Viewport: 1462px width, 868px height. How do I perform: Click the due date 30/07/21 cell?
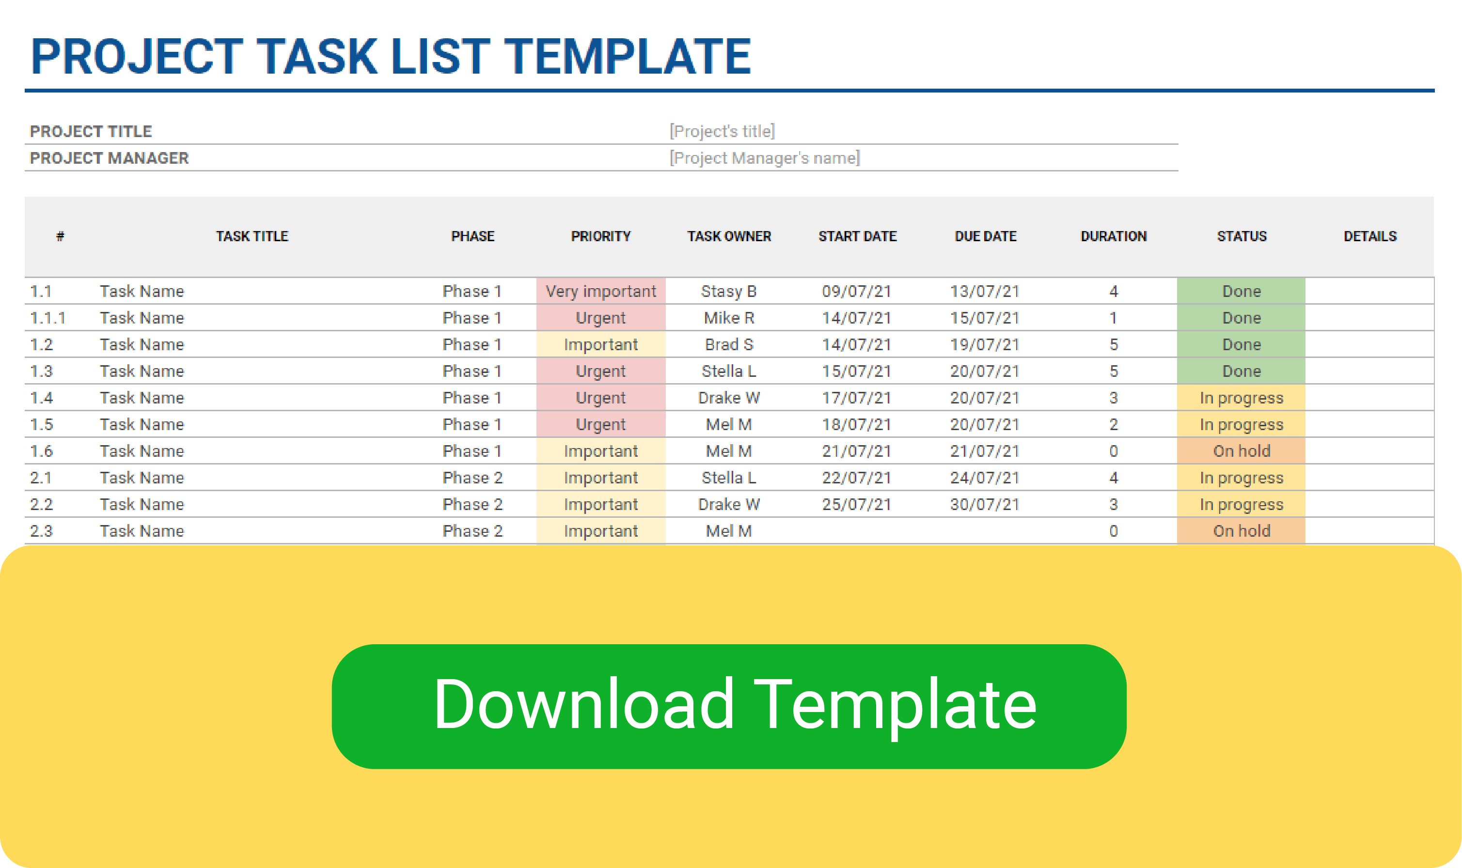tap(985, 504)
